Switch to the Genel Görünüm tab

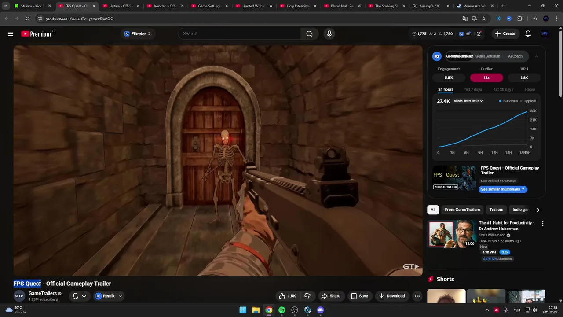(488, 56)
